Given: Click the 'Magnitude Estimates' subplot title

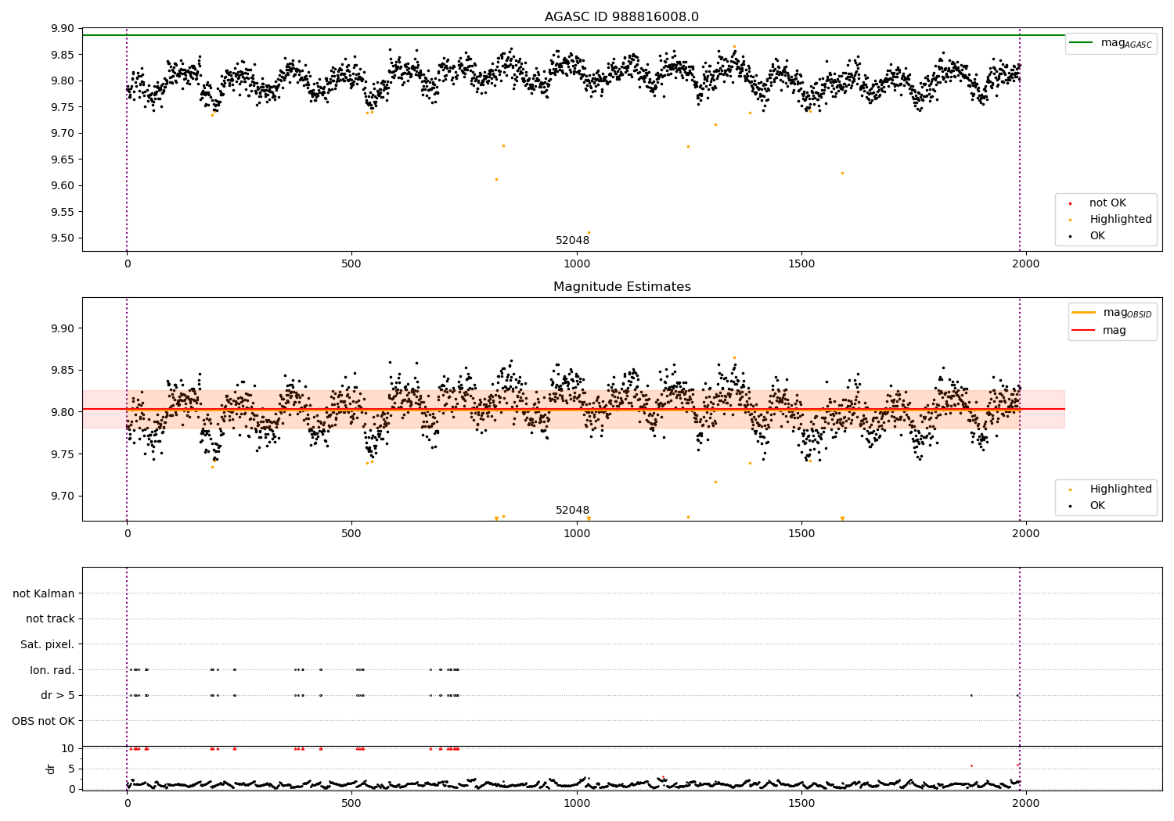Looking at the screenshot, I should pyautogui.click(x=621, y=287).
